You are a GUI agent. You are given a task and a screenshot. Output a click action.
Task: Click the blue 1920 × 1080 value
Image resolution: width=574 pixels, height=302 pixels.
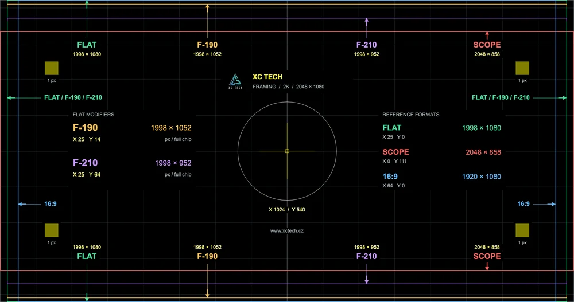tap(482, 177)
